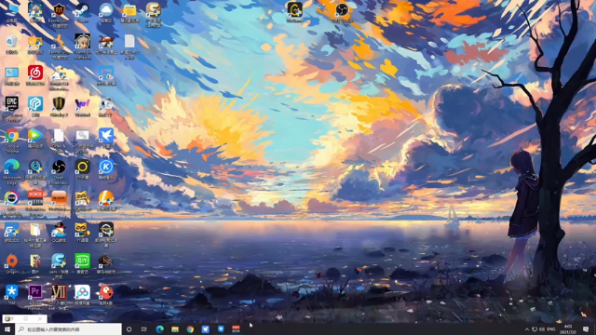
Task: Click the Windows Start button
Action: (7, 329)
